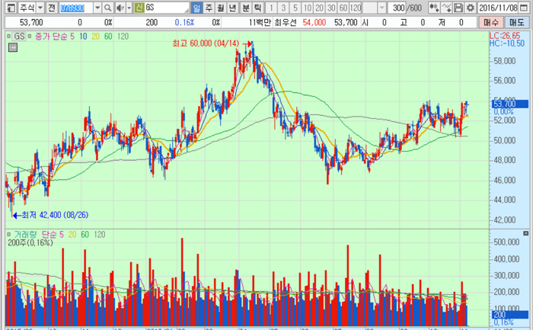Viewport: 533px width, 330px height.
Task: Select the tick (틱) chart tab
Action: coord(257,8)
